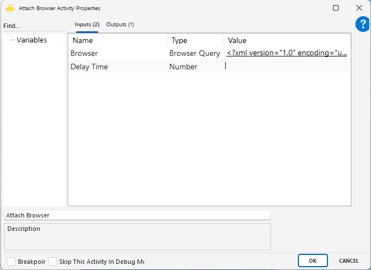371x270 pixels.
Task: Open the Outputs (1) tab
Action: tap(120, 25)
